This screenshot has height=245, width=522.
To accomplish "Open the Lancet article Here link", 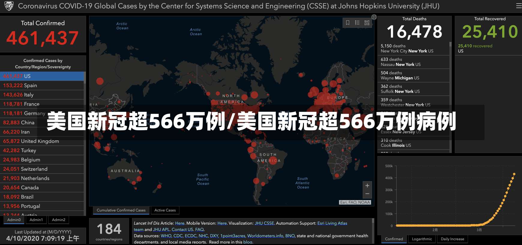I will click(180, 223).
